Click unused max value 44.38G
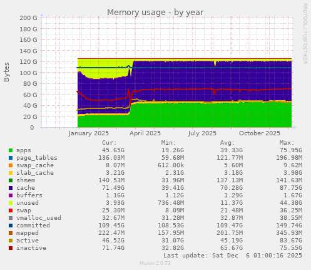This screenshot has height=270, width=311. point(291,203)
